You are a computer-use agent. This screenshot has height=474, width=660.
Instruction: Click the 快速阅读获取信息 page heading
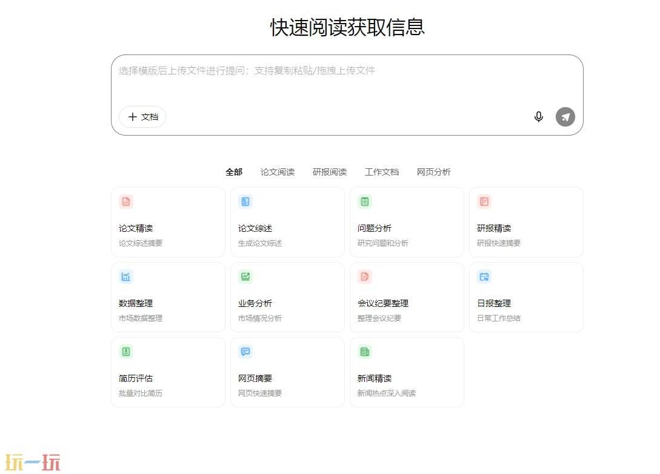(347, 27)
